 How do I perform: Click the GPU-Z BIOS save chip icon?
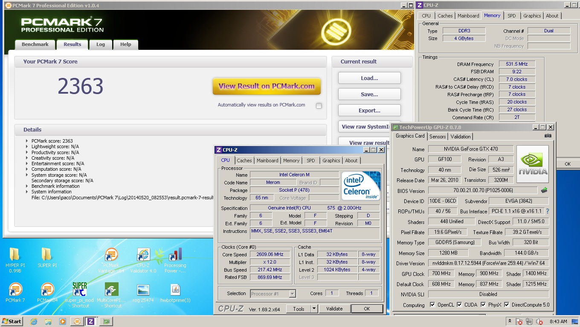544,190
